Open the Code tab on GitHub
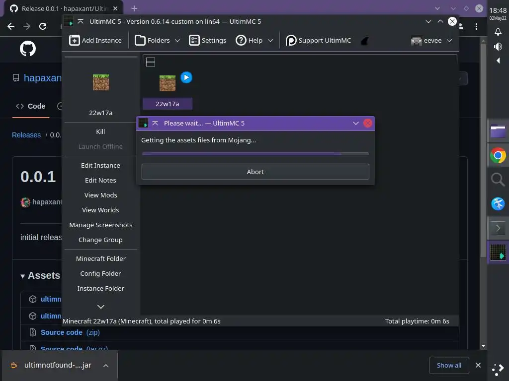Viewport: 509px width, 381px height. 31,106
